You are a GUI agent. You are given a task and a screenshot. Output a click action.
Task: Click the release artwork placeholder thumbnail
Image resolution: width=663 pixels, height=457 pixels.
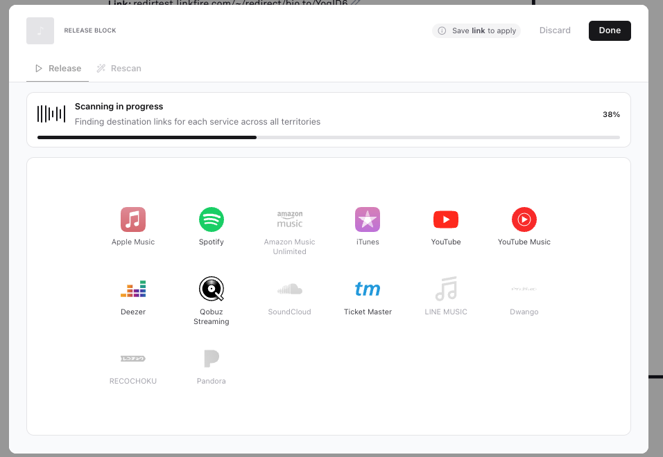pyautogui.click(x=40, y=30)
